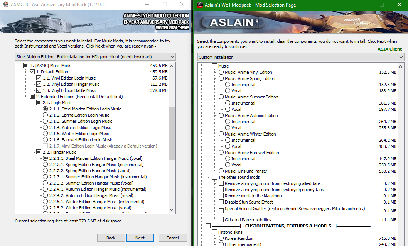Select 2.1.5. Winter Edition Login Music
This screenshot has height=246, width=408.
45,134
